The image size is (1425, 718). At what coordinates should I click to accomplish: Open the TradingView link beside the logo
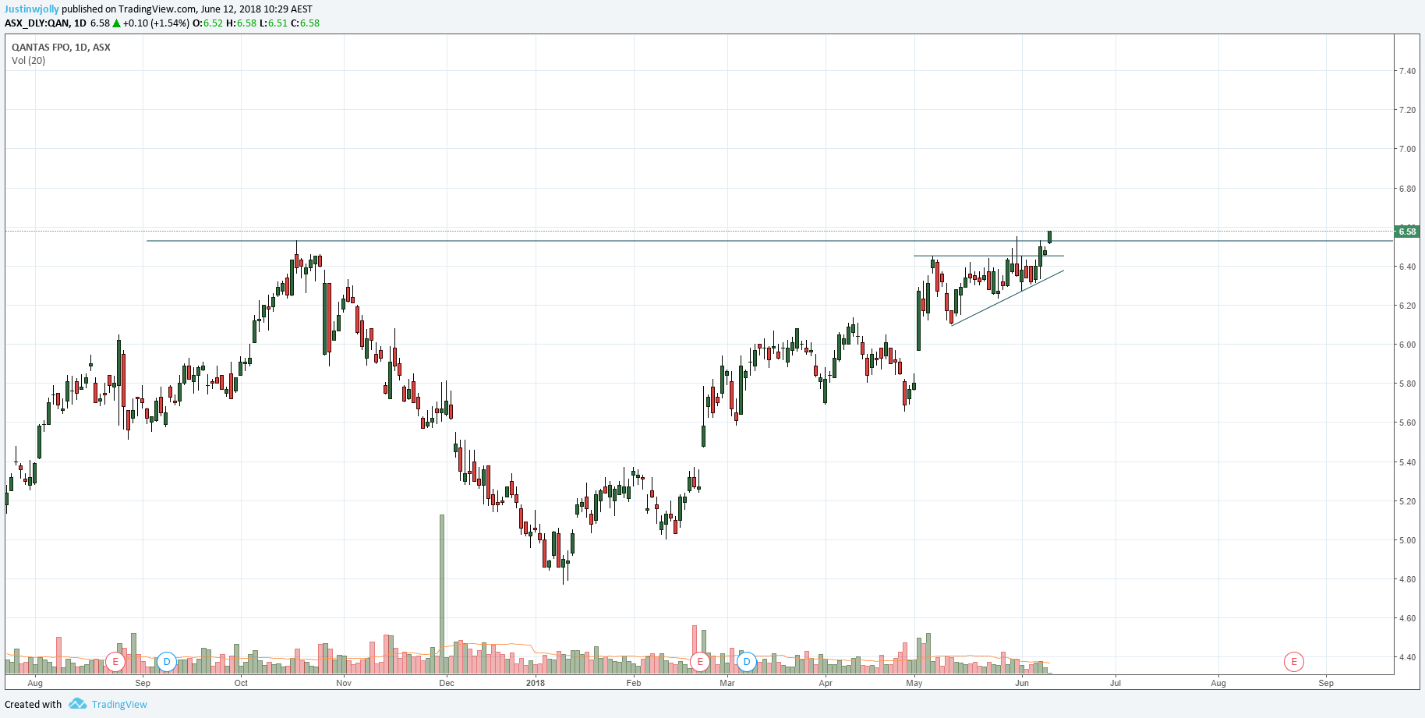pos(119,705)
